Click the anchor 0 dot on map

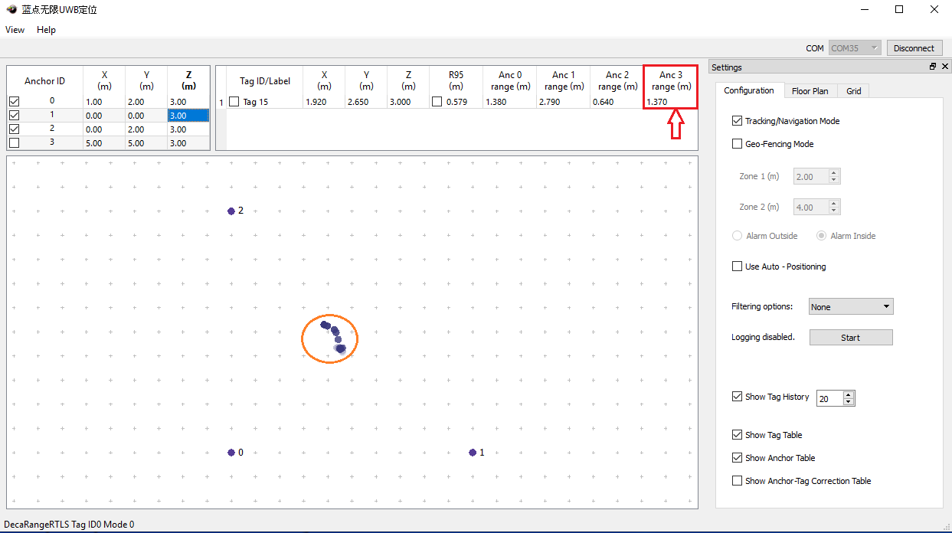click(231, 453)
